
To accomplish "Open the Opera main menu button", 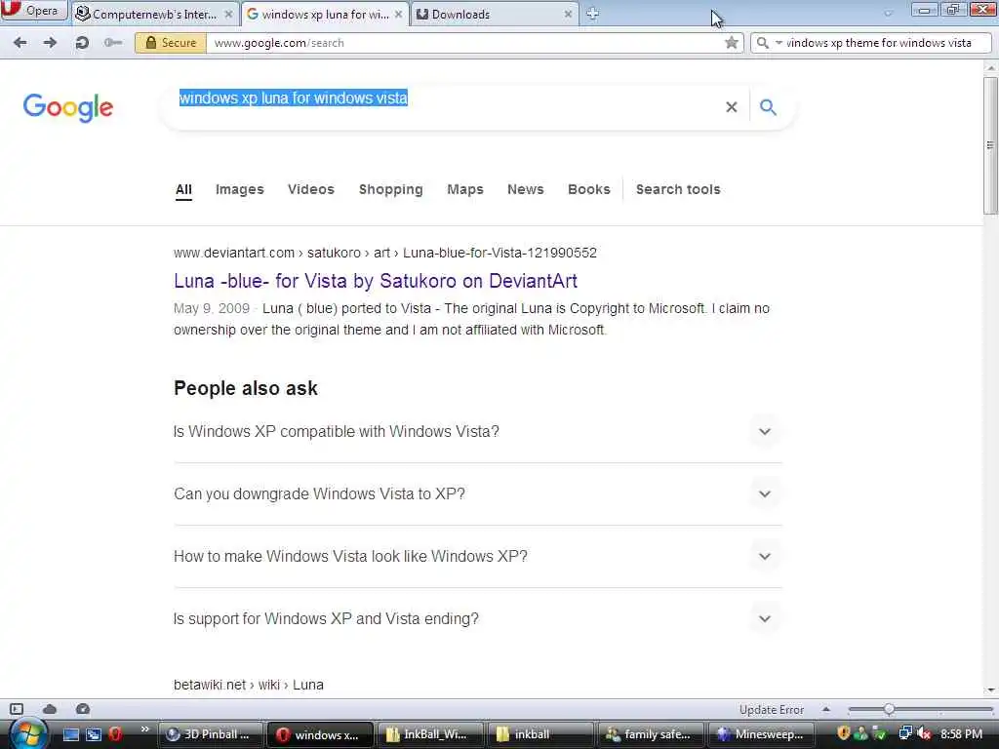I will 33,10.
